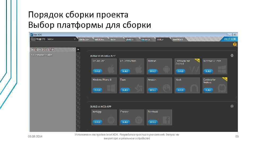Select the Build tab
Viewport: 254px width, 143px height.
pyautogui.click(x=160, y=39)
